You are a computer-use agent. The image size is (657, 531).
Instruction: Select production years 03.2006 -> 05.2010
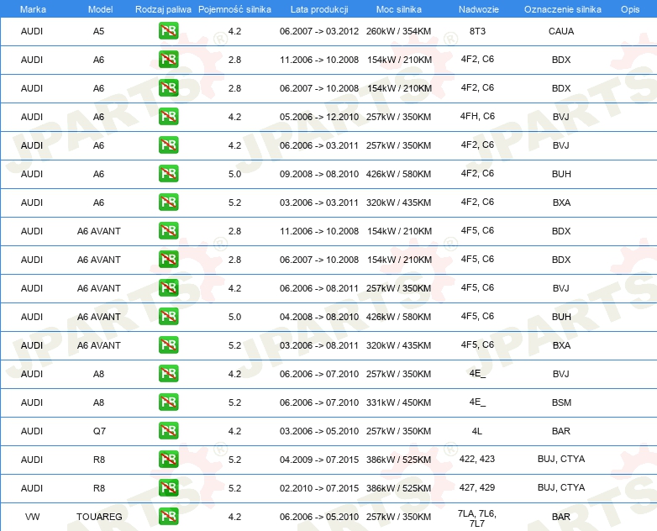point(319,431)
